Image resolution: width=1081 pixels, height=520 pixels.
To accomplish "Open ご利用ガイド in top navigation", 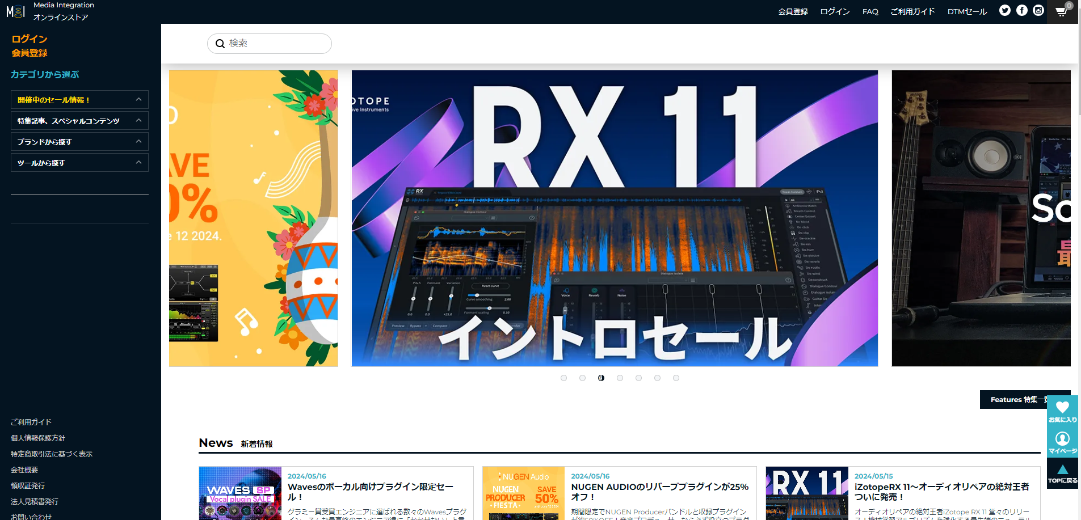I will [x=912, y=11].
